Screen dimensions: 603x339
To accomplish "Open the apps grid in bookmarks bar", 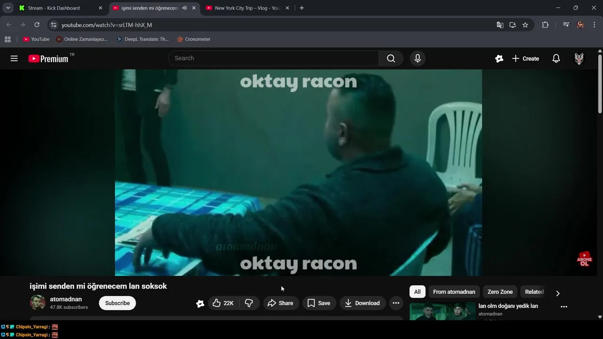I will [8, 39].
